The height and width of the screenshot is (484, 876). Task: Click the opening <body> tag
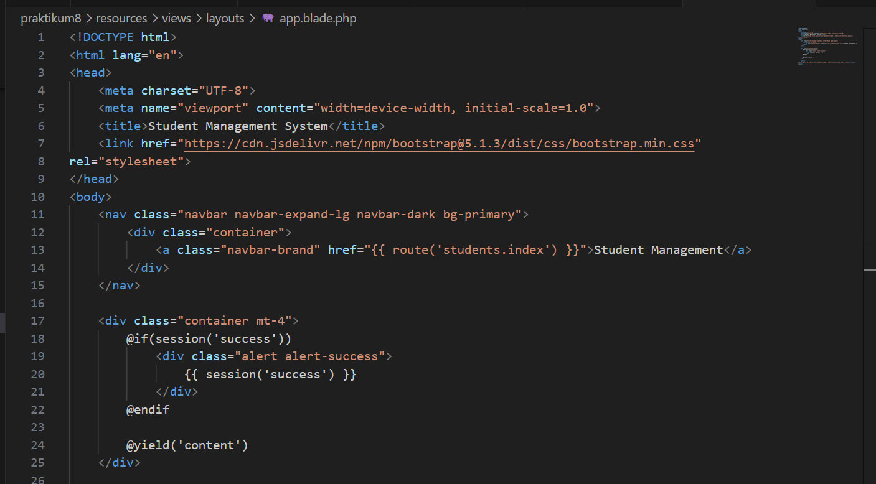pyautogui.click(x=91, y=197)
